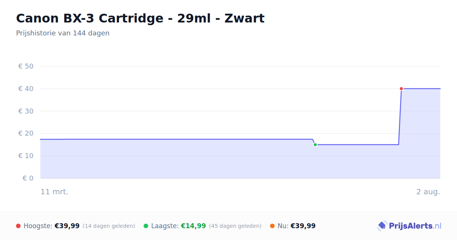Viewport: 457px width, 240px height.
Task: Click the € 20 axis label
Action: [26, 133]
